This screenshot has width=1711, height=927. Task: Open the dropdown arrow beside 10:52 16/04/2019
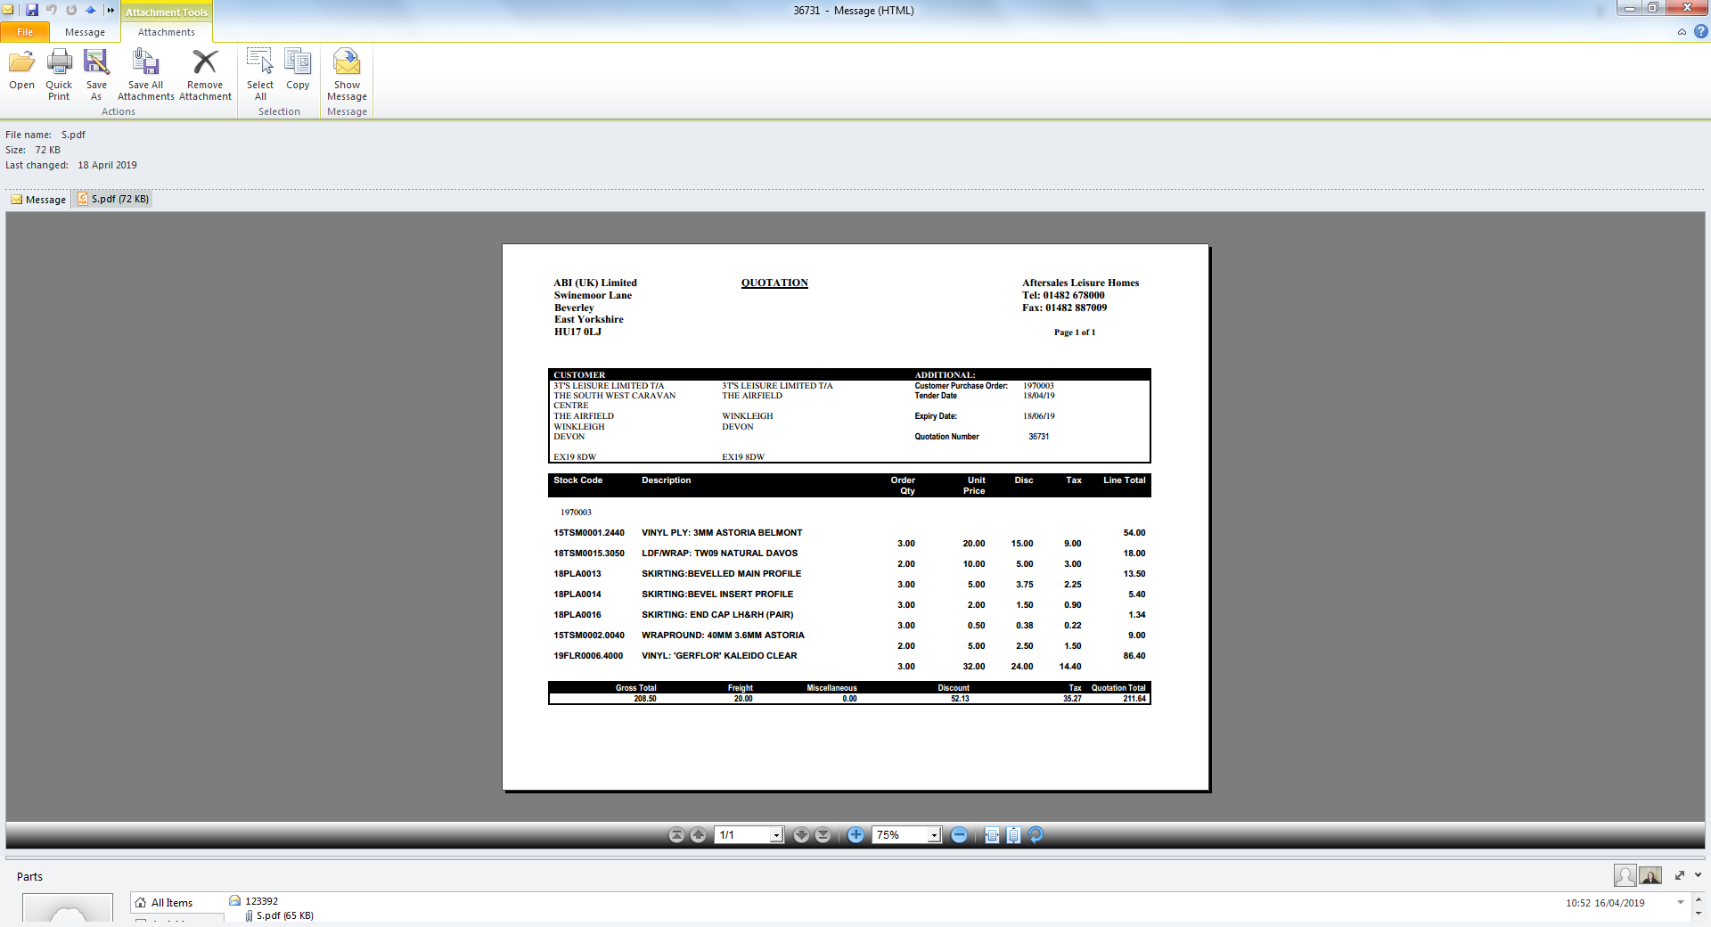point(1681,903)
